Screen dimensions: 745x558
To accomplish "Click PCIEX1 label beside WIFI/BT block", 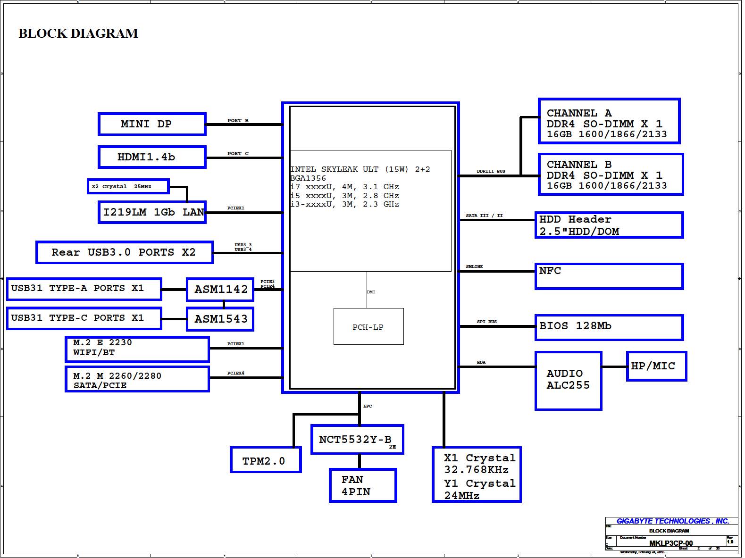I will [236, 344].
